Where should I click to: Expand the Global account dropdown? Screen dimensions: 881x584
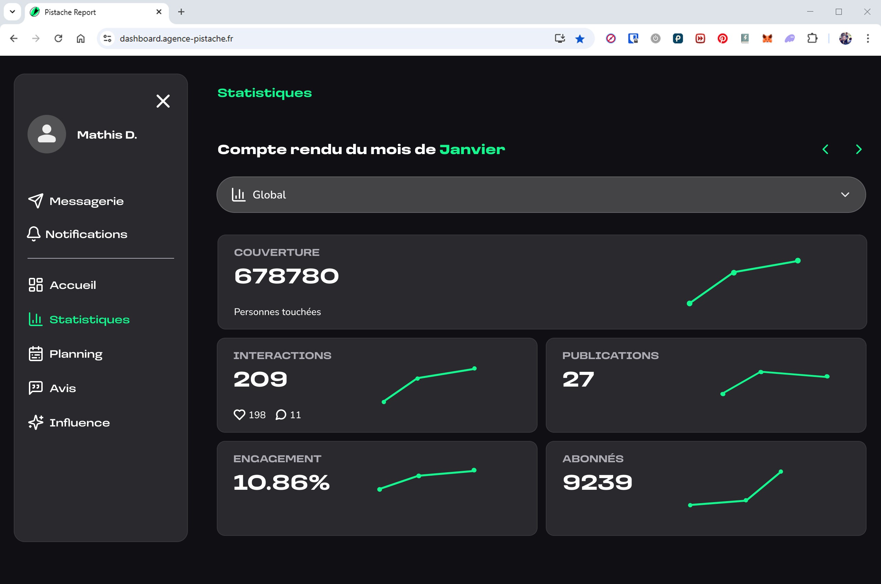tap(541, 195)
